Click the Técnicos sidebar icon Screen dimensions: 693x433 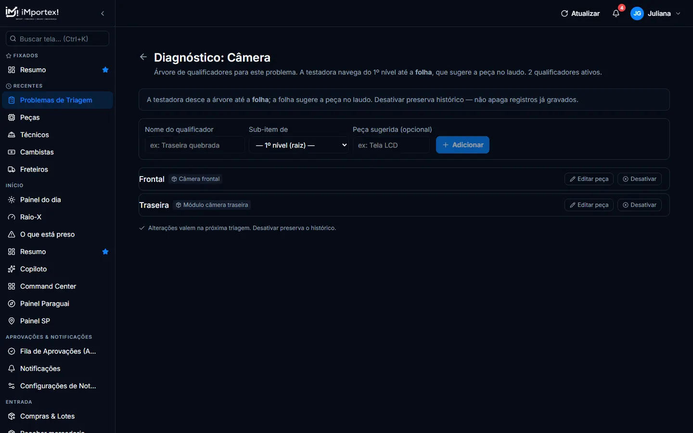(x=12, y=135)
